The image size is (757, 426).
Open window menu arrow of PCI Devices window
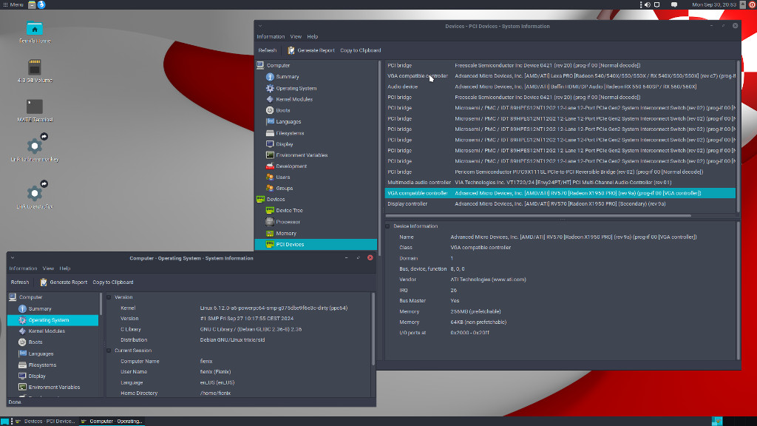click(x=260, y=26)
